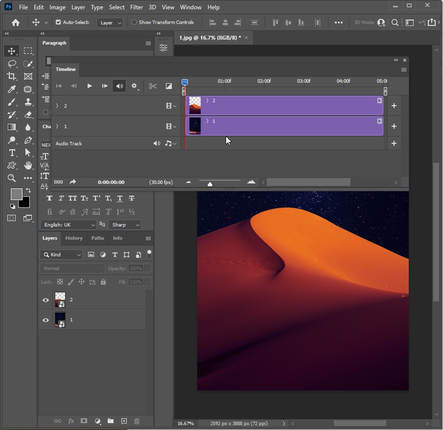Toggle the Auto-Select checkbox
The height and width of the screenshot is (430, 443).
[58, 23]
